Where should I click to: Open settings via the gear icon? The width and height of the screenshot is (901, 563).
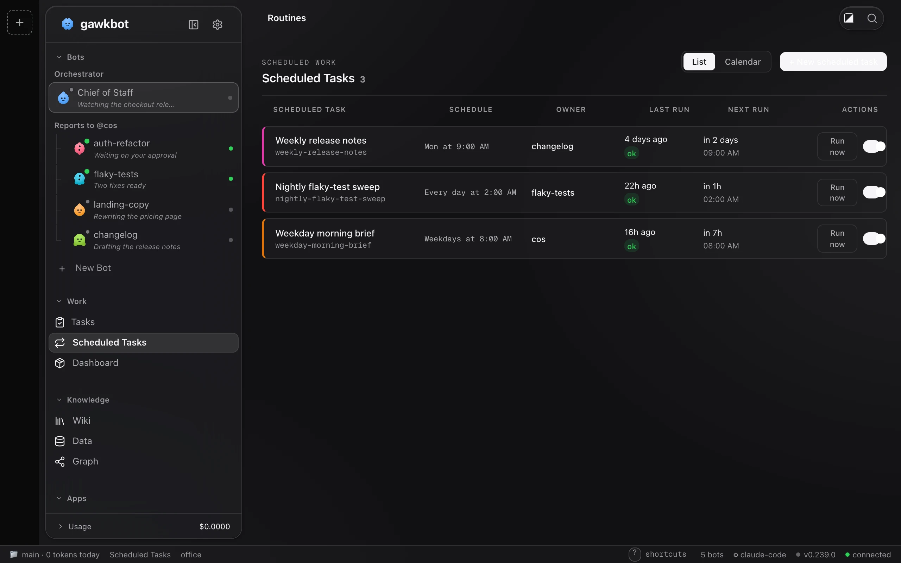tap(218, 25)
